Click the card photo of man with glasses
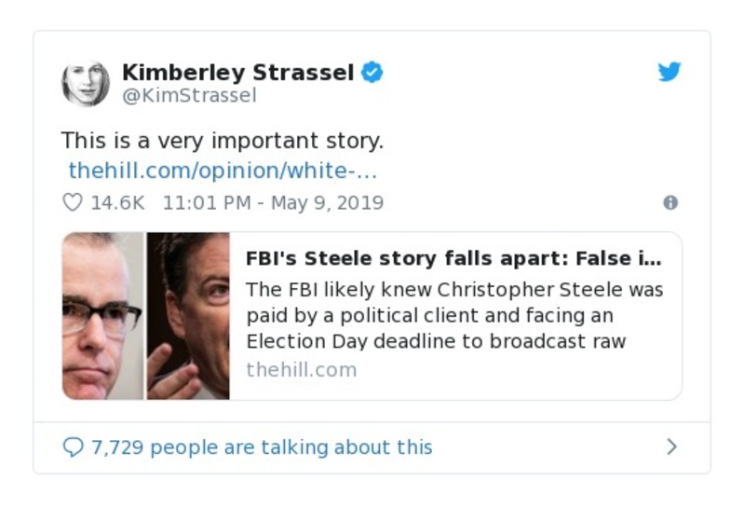 102,316
